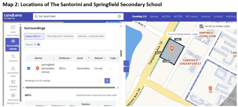
Task: Open Estimated Selling Price icon
Action: point(13,95)
